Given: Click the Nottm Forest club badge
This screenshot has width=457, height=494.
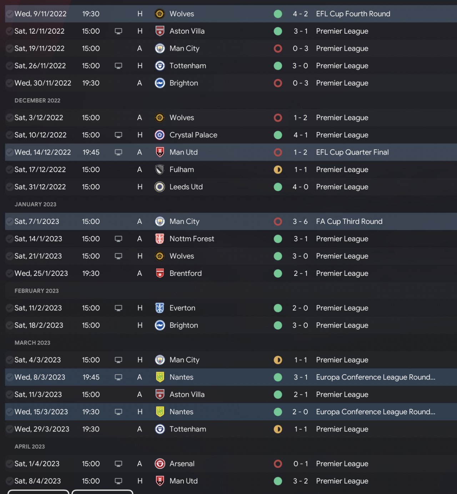Looking at the screenshot, I should pos(160,239).
